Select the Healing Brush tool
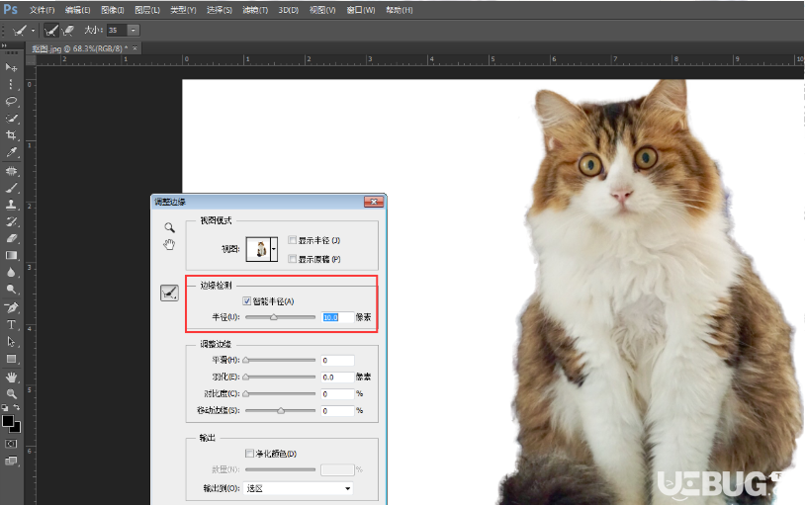The height and width of the screenshot is (505, 805). (11, 171)
